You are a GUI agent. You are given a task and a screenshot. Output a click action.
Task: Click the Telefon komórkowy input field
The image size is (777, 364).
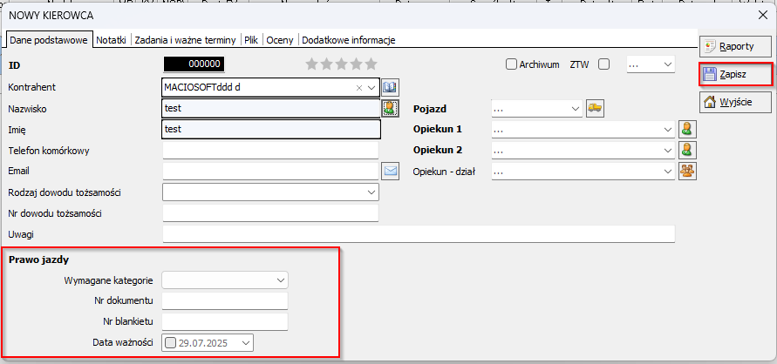coord(270,151)
